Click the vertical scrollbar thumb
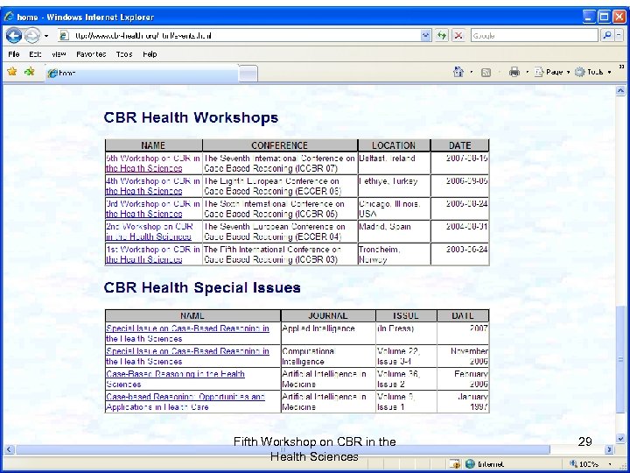The width and height of the screenshot is (630, 473). (620, 359)
